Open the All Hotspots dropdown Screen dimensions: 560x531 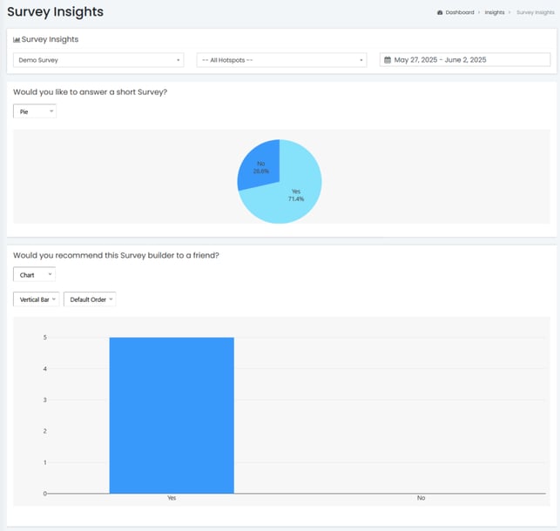pyautogui.click(x=281, y=60)
